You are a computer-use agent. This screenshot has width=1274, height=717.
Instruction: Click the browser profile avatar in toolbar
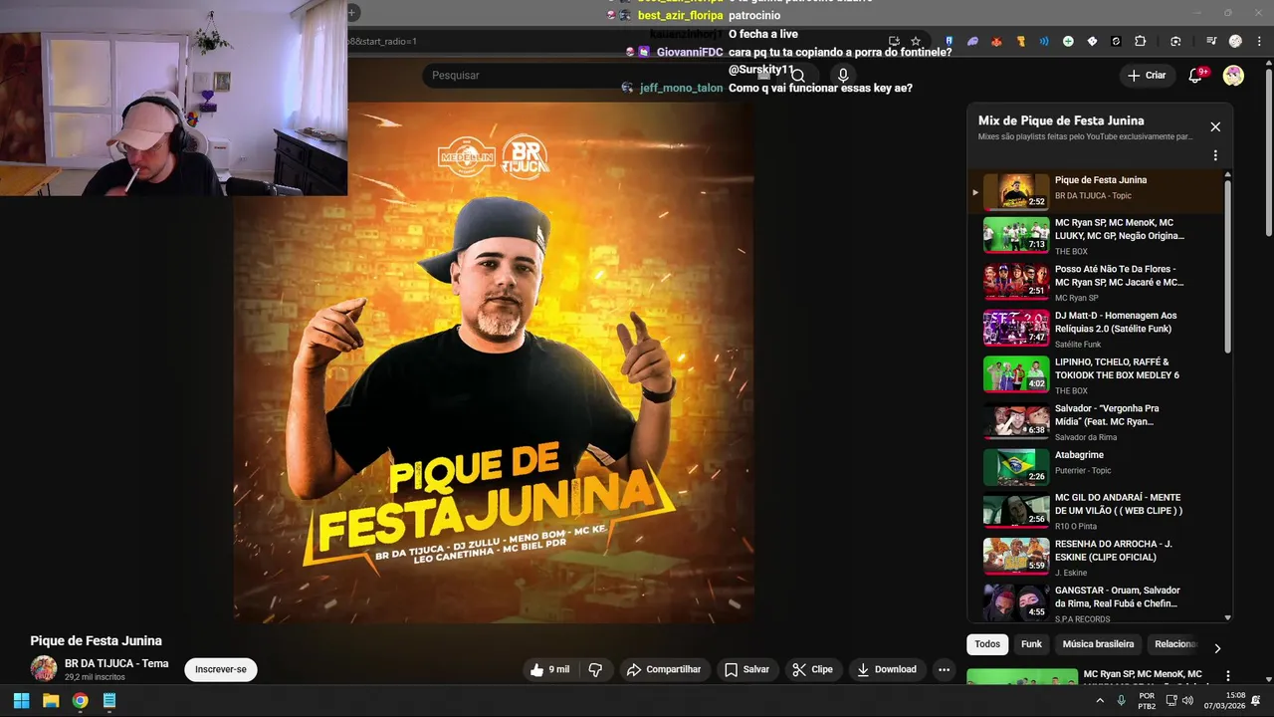tap(1235, 42)
